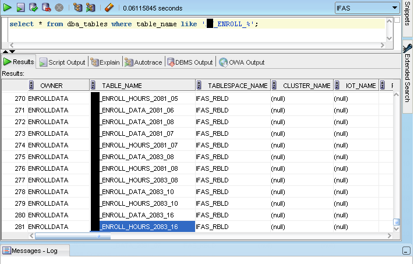Click the results grid scroll up arrow
Image resolution: width=414 pixels, height=264 pixels.
397,94
